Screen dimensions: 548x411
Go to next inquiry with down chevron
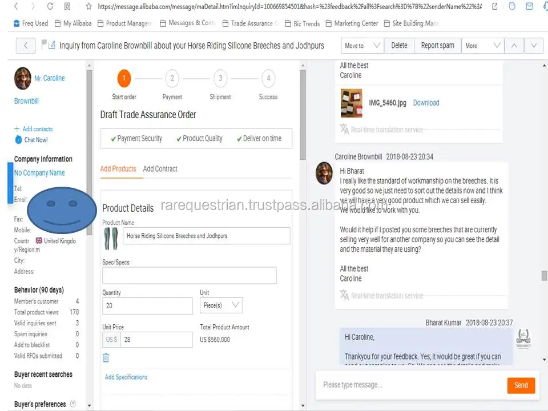coord(534,46)
